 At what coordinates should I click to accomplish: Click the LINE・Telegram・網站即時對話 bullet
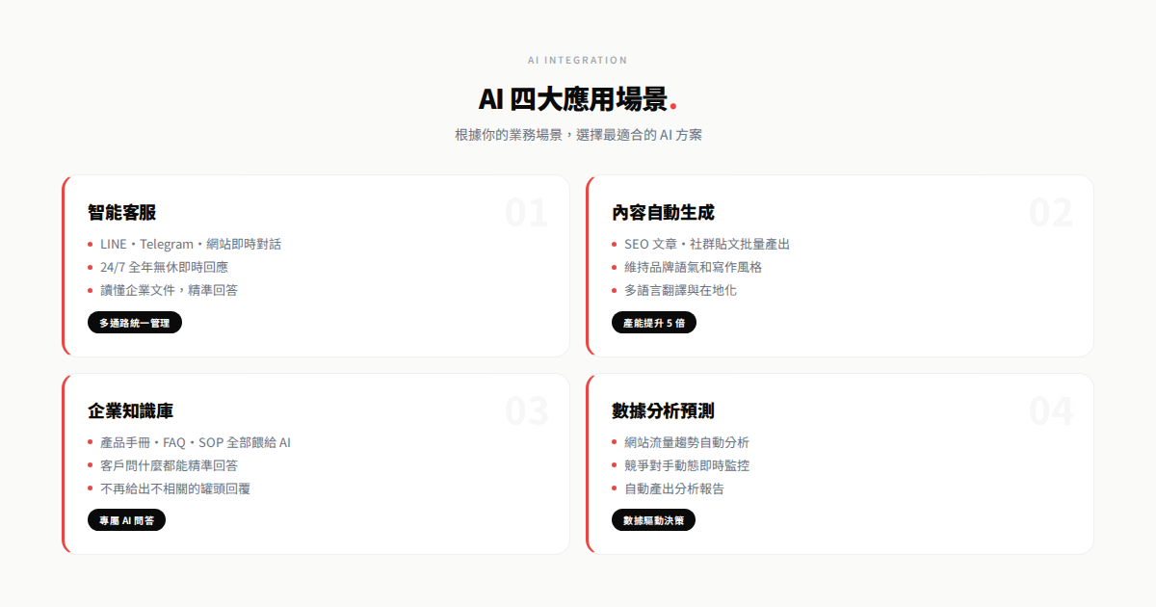pos(190,244)
